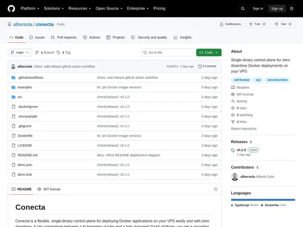Click the Dockerfile file icon
This screenshot has width=303, height=227.
click(x=13, y=136)
